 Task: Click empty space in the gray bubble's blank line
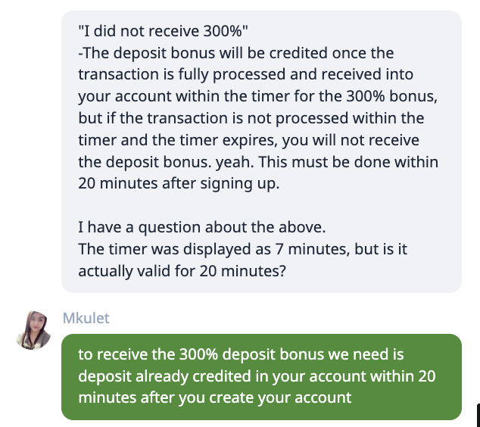[x=261, y=205]
